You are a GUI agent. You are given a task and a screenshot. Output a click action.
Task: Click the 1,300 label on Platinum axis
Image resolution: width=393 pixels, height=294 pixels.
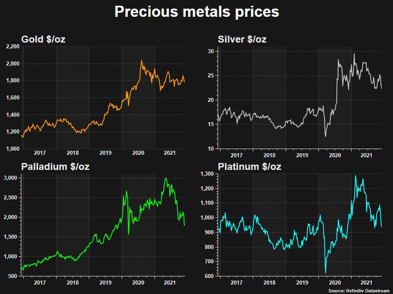coord(207,174)
